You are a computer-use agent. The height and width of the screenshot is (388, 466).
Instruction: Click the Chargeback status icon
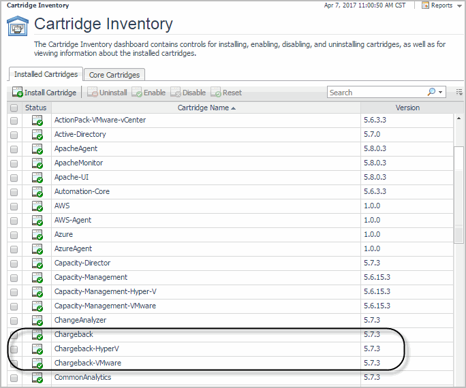[37, 335]
